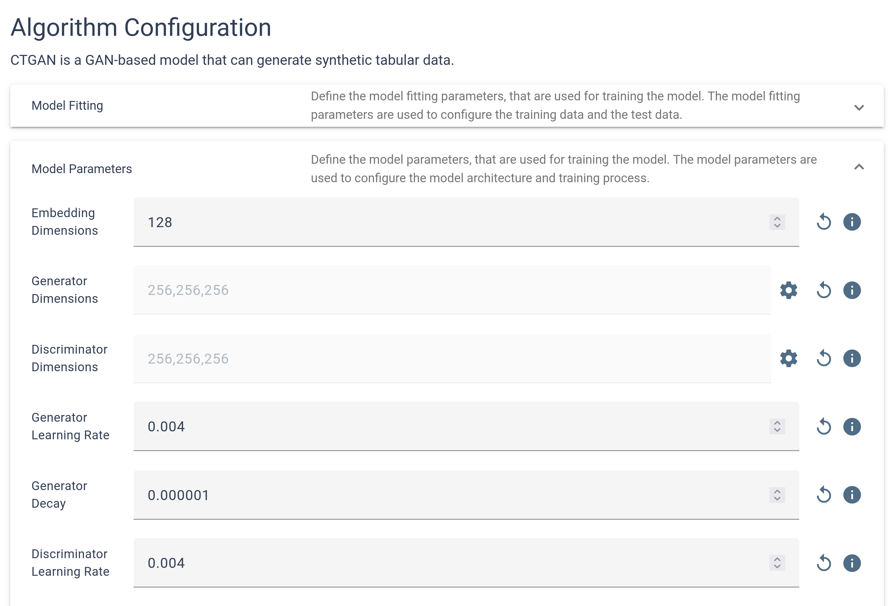
Task: Focus Discriminator Learning Rate field 0.004
Action: (466, 563)
